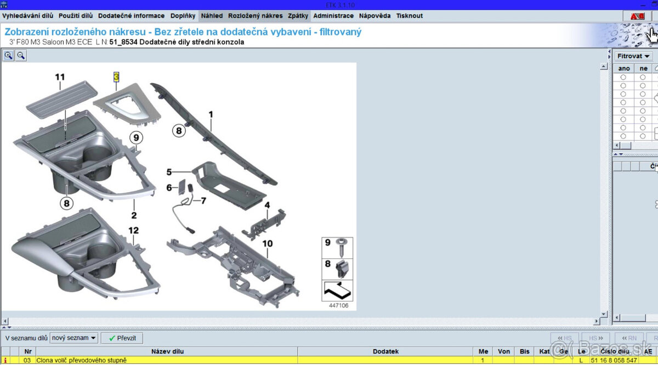Open the Fitrovat dropdown
The image size is (658, 365).
point(633,56)
